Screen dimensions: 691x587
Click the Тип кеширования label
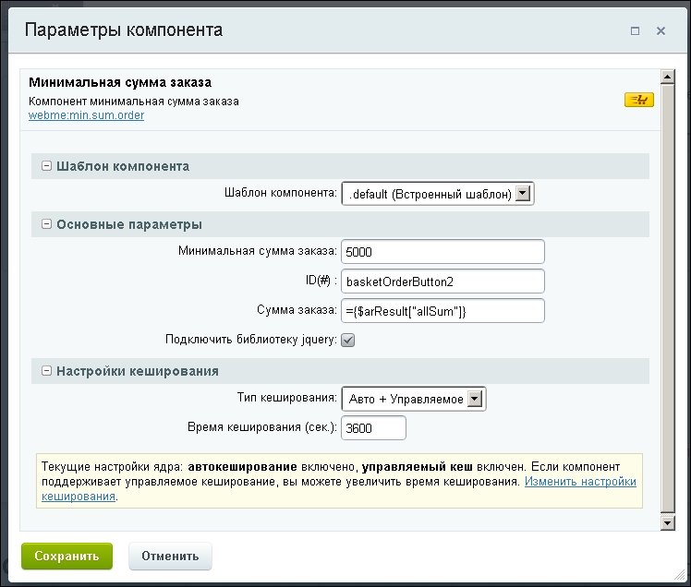pos(287,398)
